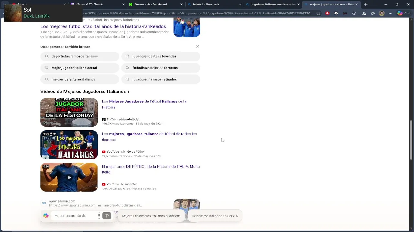
Task: Open the Sol now-playing overlay album art
Action: click(x=13, y=13)
